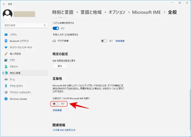Select 時刻と言語 in the sidebar

[x=25, y=73]
